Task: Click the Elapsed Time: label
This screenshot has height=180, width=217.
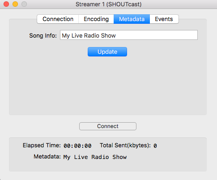Action: [x=42, y=146]
